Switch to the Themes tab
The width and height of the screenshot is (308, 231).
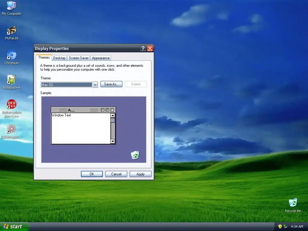point(44,57)
